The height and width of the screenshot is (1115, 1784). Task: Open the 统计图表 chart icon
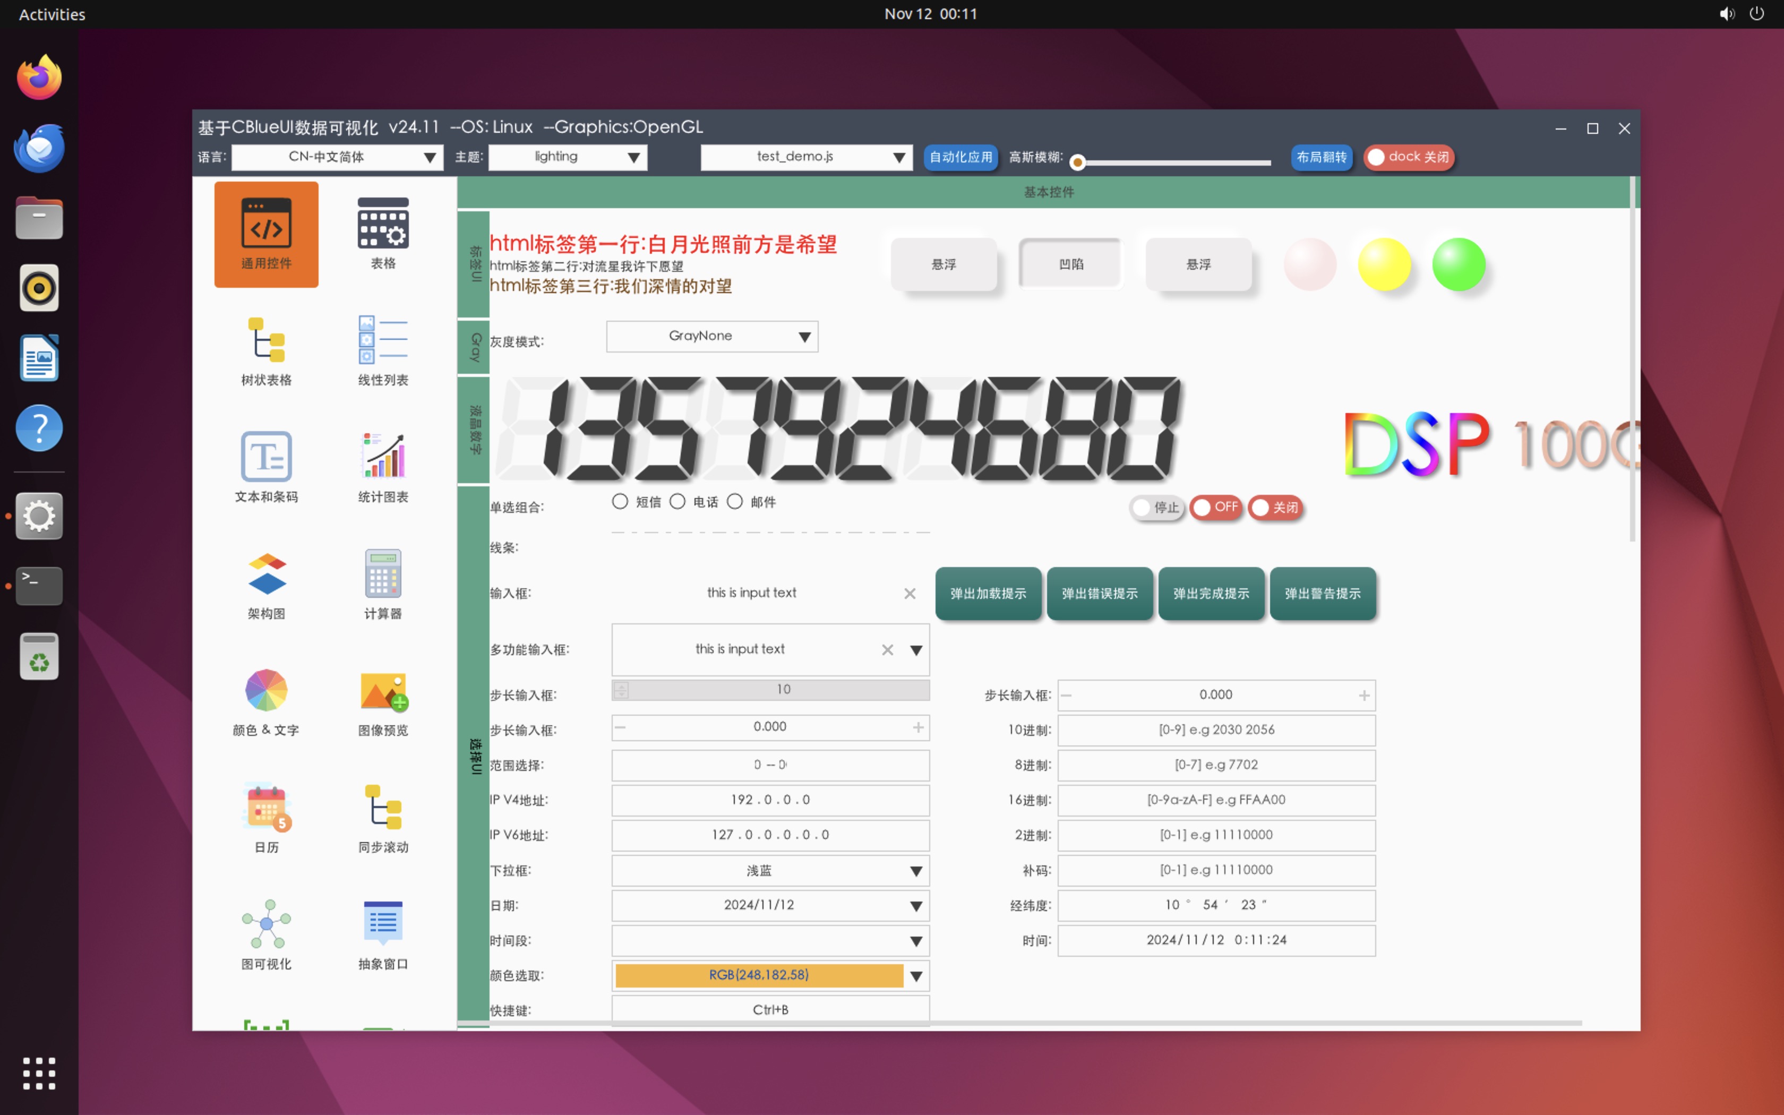(383, 466)
